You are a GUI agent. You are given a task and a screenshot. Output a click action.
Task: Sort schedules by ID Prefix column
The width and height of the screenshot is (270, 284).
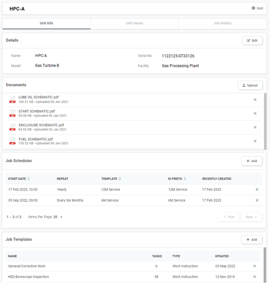pos(185,179)
